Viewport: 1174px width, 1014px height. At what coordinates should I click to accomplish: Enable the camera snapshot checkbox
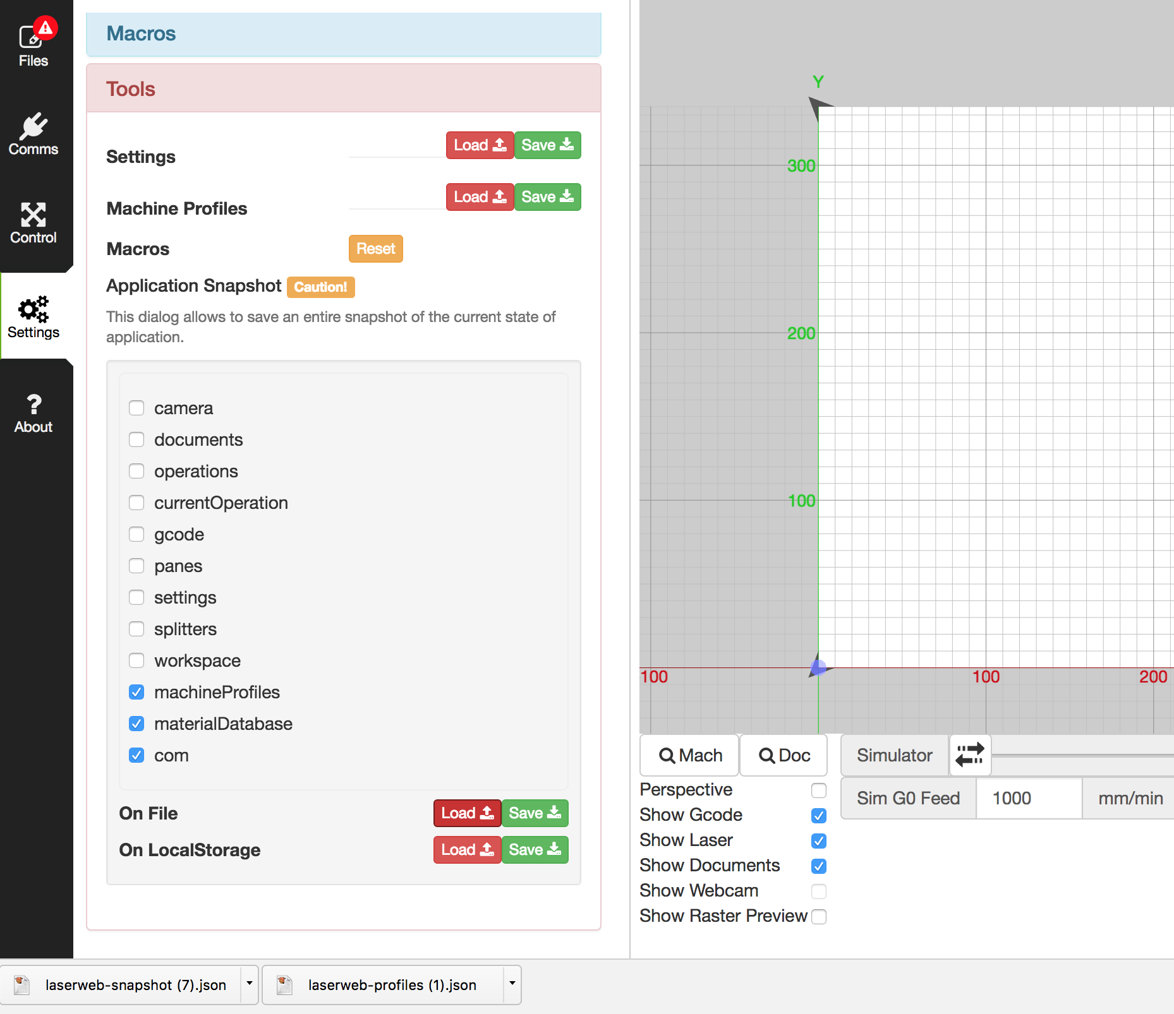(x=136, y=408)
